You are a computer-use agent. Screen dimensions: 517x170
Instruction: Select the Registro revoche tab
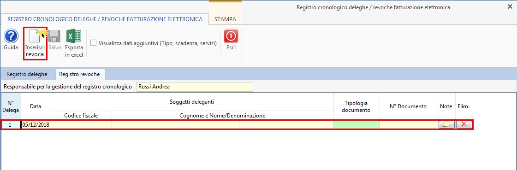79,74
